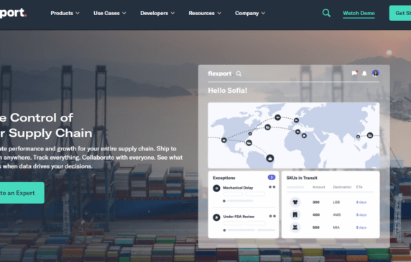Click the 400 amount value

pos(316,214)
